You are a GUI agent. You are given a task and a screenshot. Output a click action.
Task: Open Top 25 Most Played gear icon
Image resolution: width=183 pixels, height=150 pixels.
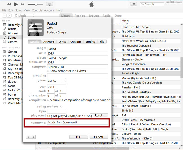(x=5, y=77)
